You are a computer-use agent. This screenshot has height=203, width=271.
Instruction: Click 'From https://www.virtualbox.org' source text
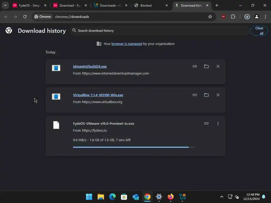(97, 102)
